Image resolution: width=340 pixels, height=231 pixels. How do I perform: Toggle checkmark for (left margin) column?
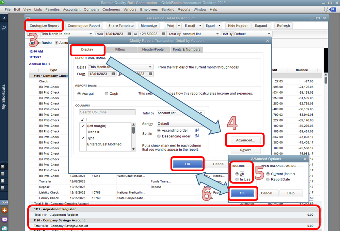pyautogui.click(x=83, y=126)
